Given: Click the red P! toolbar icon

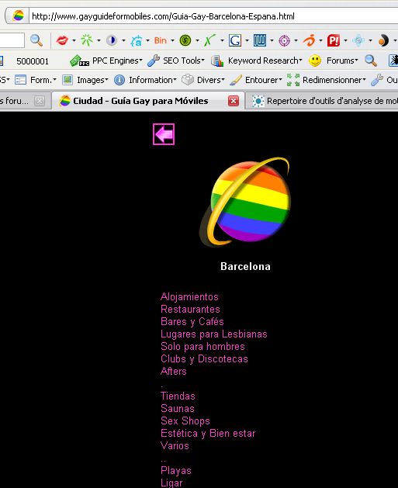Looking at the screenshot, I should click(334, 40).
